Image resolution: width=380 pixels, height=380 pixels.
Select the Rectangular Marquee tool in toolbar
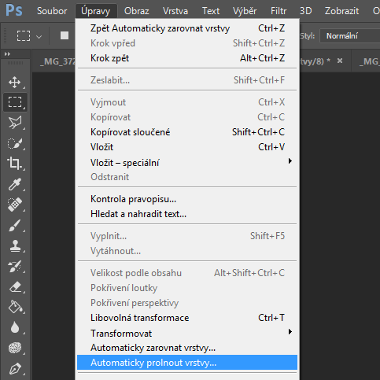[x=15, y=102]
